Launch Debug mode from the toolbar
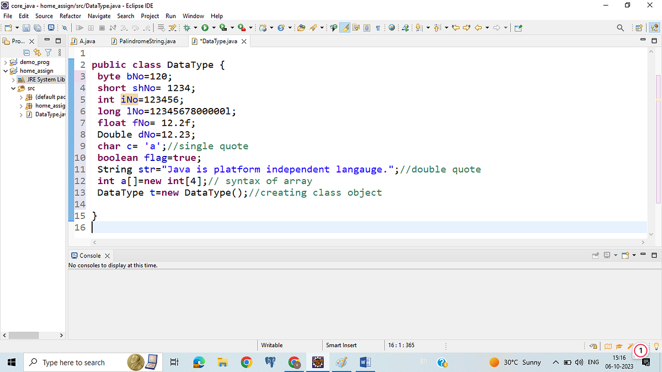This screenshot has width=662, height=372. pyautogui.click(x=186, y=28)
